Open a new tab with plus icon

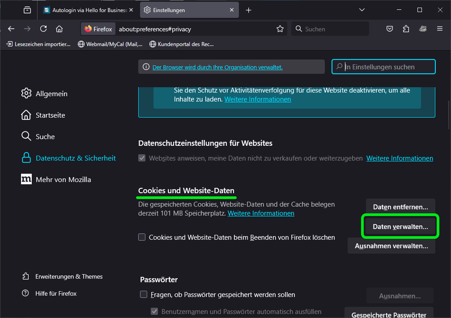click(x=249, y=10)
